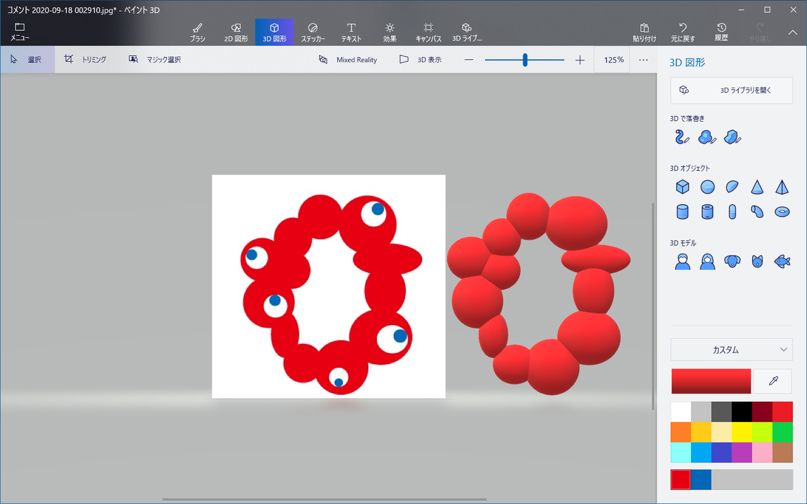Click the eyedropper color picker
This screenshot has width=807, height=504.
(x=772, y=381)
